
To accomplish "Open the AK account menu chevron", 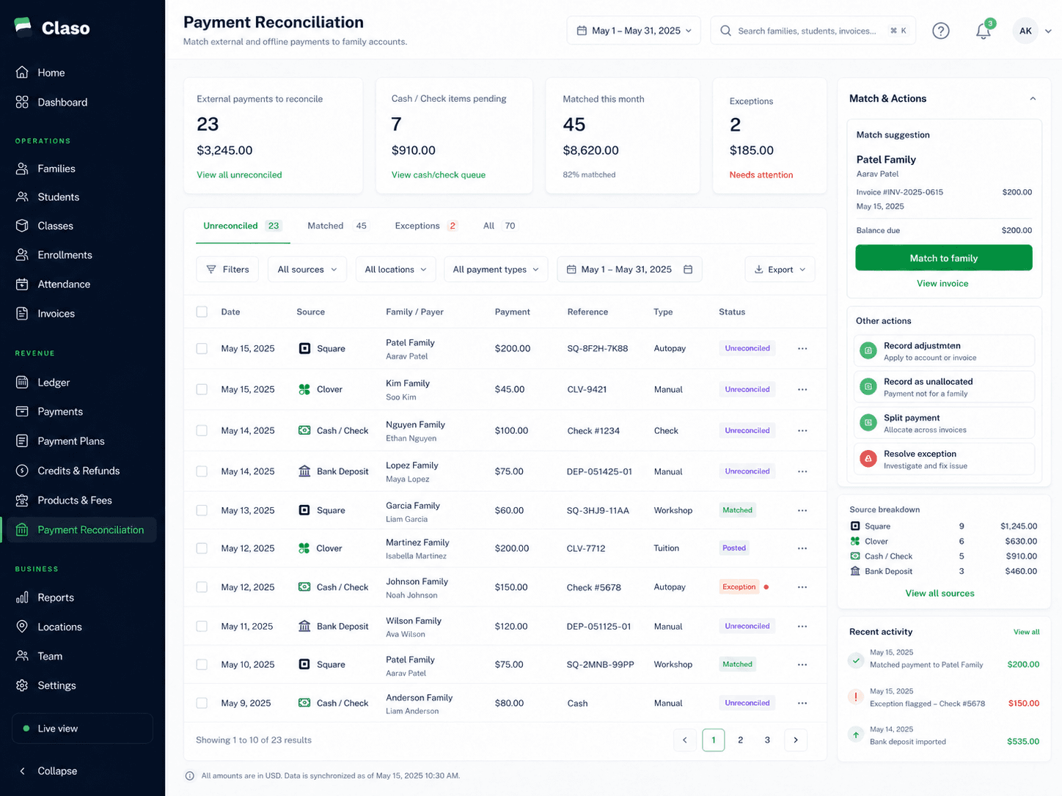I will pos(1048,31).
